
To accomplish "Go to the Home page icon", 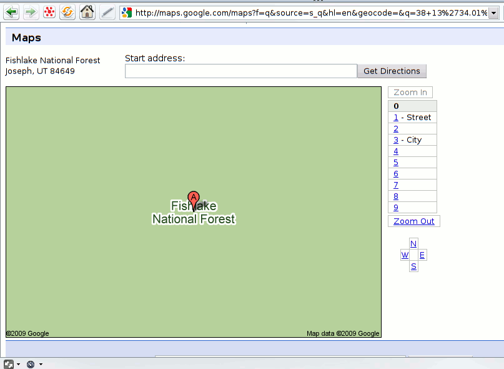I will pyautogui.click(x=87, y=12).
